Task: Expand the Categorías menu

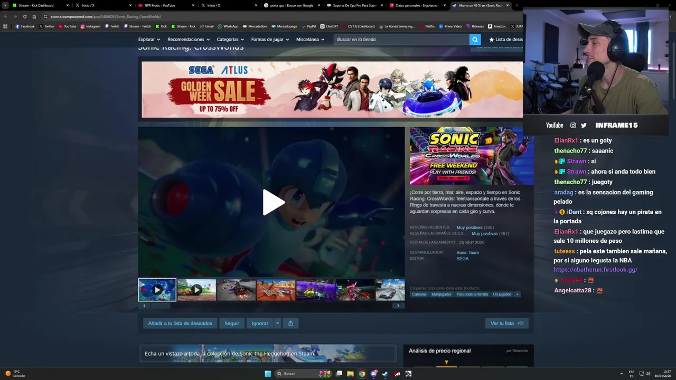Action: coord(230,40)
